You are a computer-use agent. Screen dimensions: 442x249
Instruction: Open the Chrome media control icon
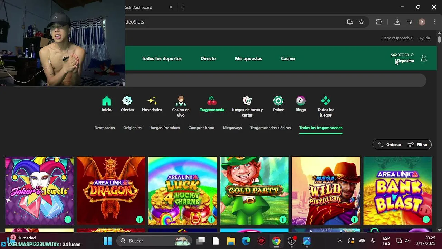coord(410,22)
